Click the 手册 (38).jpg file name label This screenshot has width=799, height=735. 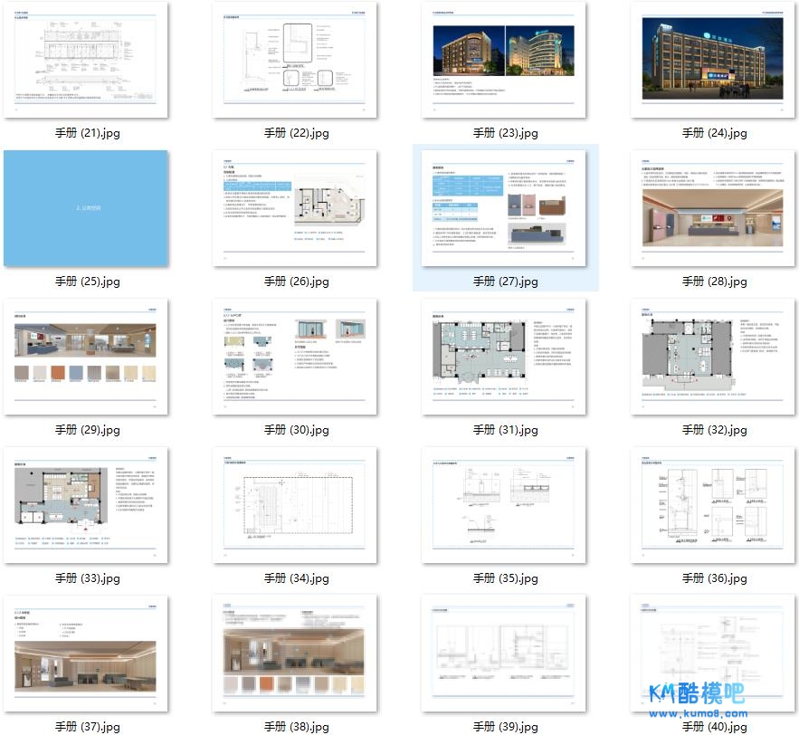[x=296, y=727]
